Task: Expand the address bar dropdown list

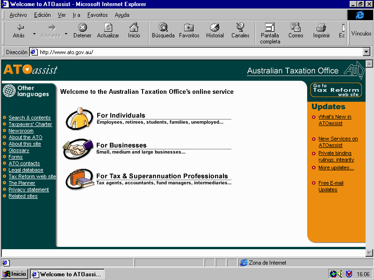Action: coord(367,52)
